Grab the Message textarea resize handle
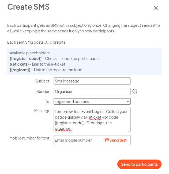This screenshot has height=174, width=169. coord(129,131)
